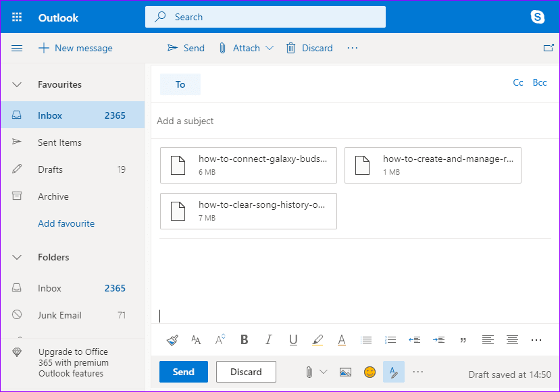Screen dimensions: 560x392
Task: Pop out message to new window
Action: [549, 48]
